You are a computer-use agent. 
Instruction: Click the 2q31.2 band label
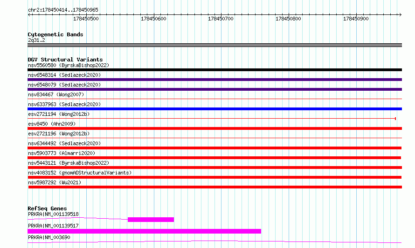pos(36,40)
